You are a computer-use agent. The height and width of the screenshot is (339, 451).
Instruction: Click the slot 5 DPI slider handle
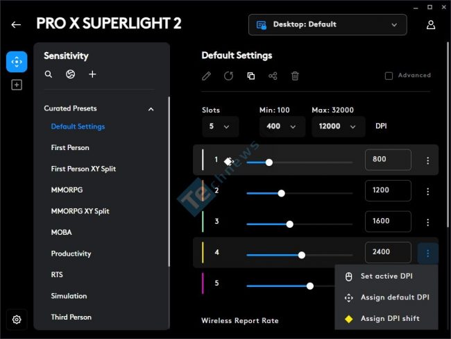[x=309, y=286]
